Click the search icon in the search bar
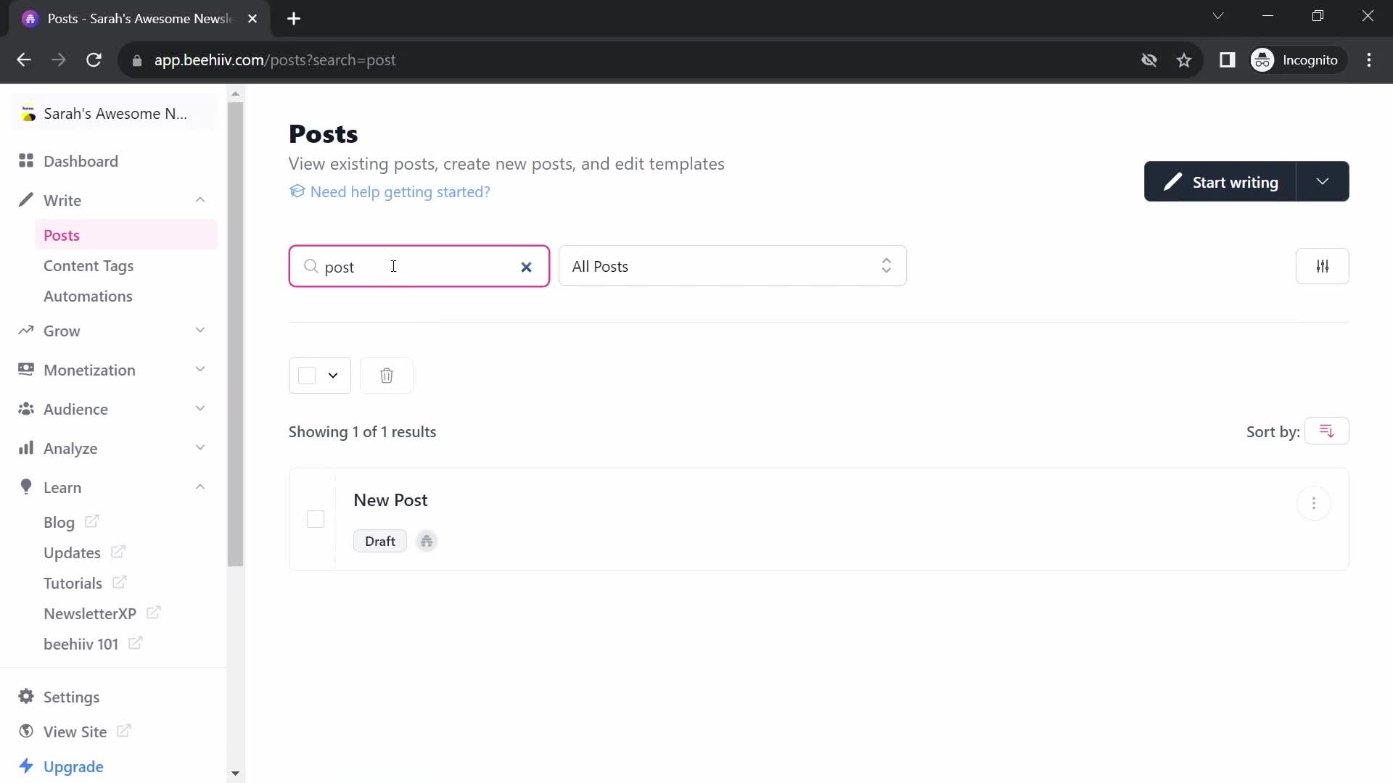Viewport: 1393px width, 783px height. pos(311,268)
